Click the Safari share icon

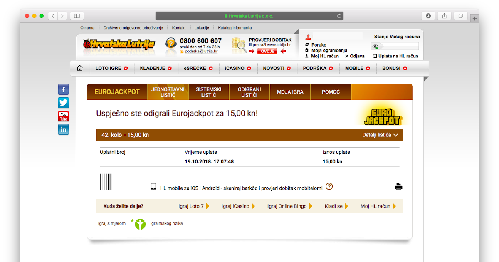coord(444,16)
